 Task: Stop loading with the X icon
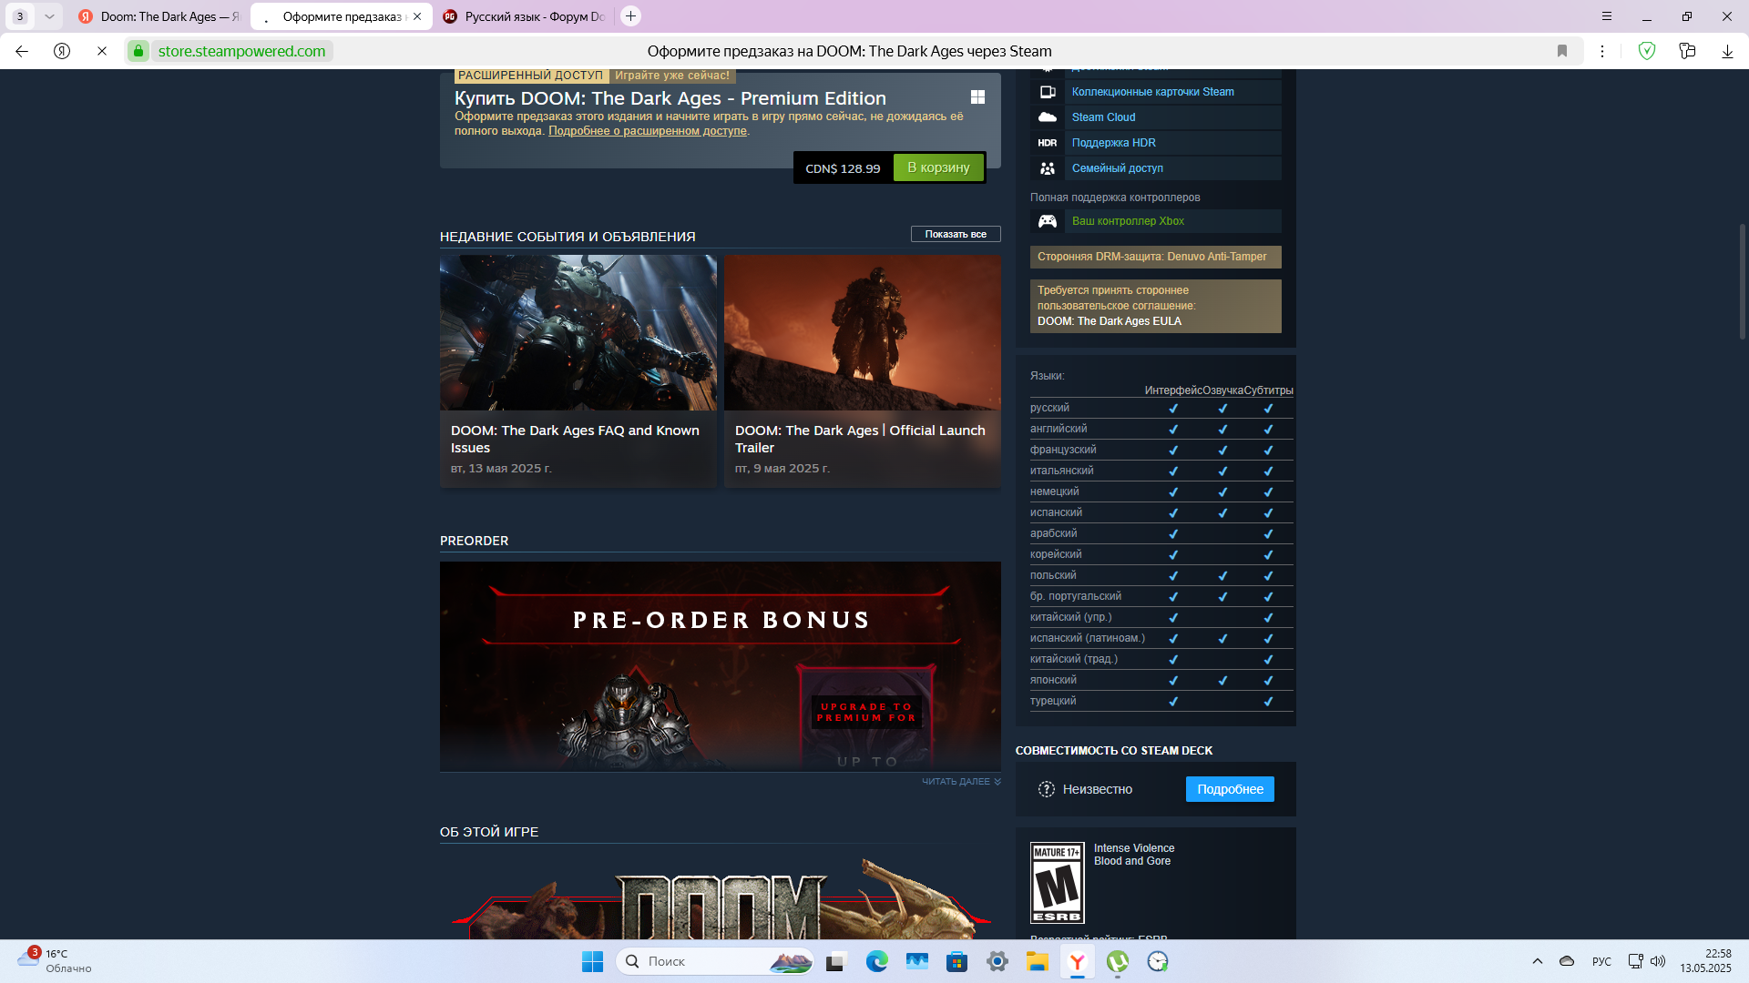tap(102, 51)
